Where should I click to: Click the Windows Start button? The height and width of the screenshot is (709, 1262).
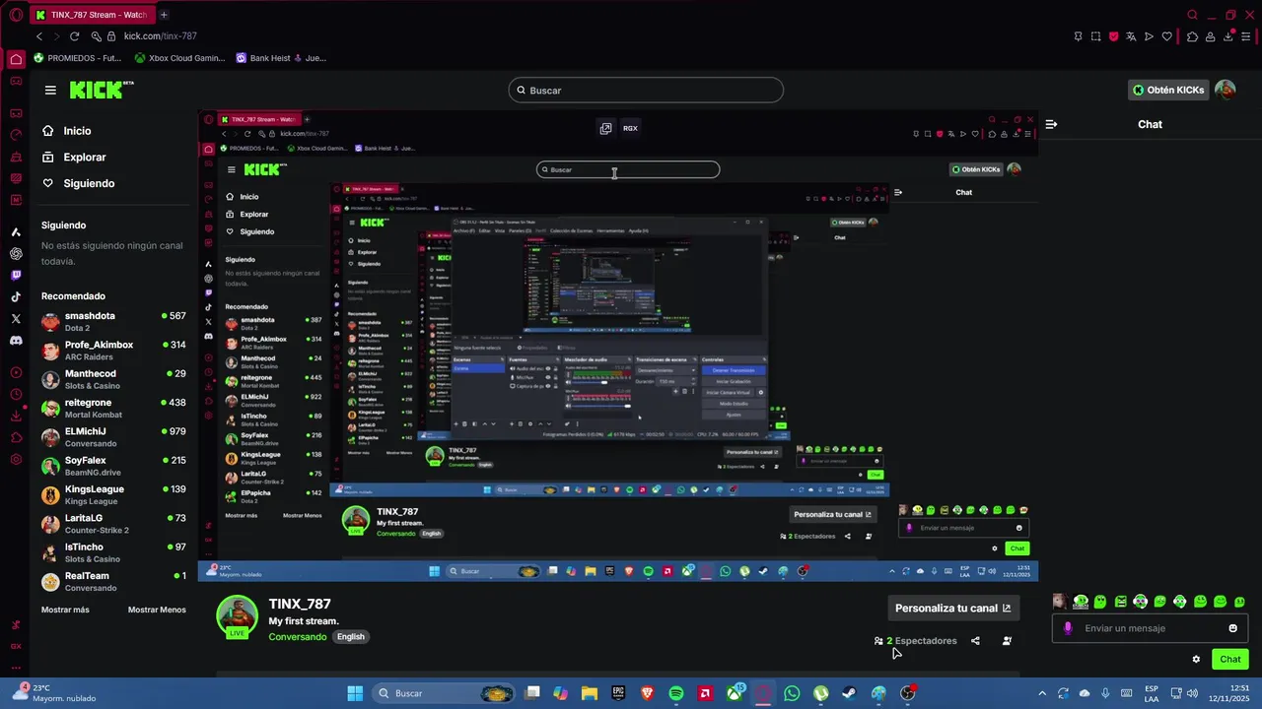pyautogui.click(x=355, y=693)
